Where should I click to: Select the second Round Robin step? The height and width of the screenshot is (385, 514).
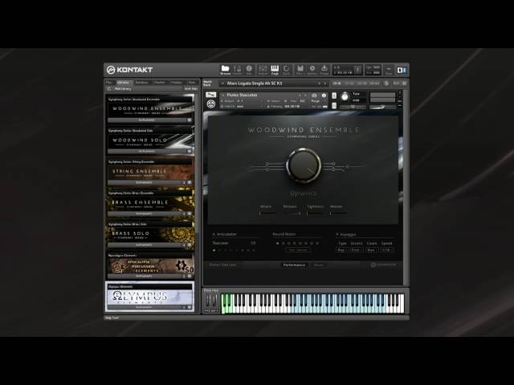coord(284,243)
